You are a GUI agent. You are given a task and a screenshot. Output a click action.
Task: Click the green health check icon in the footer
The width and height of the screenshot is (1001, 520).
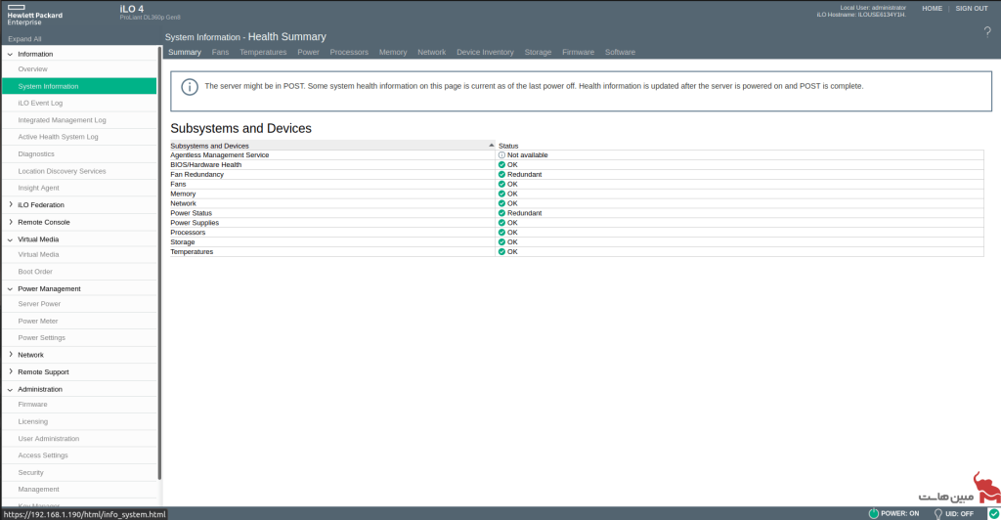coord(994,513)
